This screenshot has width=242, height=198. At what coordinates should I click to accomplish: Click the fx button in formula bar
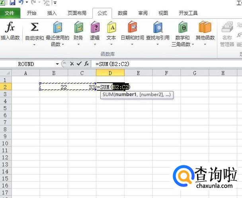tap(86, 64)
